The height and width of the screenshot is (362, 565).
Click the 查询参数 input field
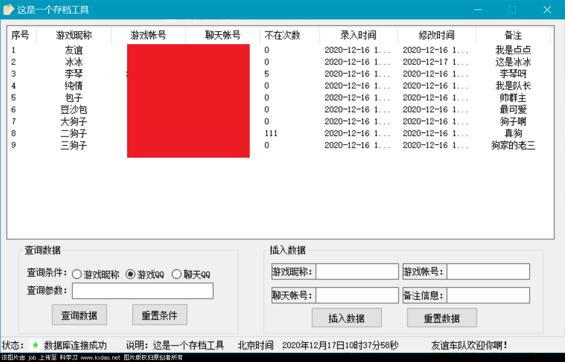coord(142,291)
